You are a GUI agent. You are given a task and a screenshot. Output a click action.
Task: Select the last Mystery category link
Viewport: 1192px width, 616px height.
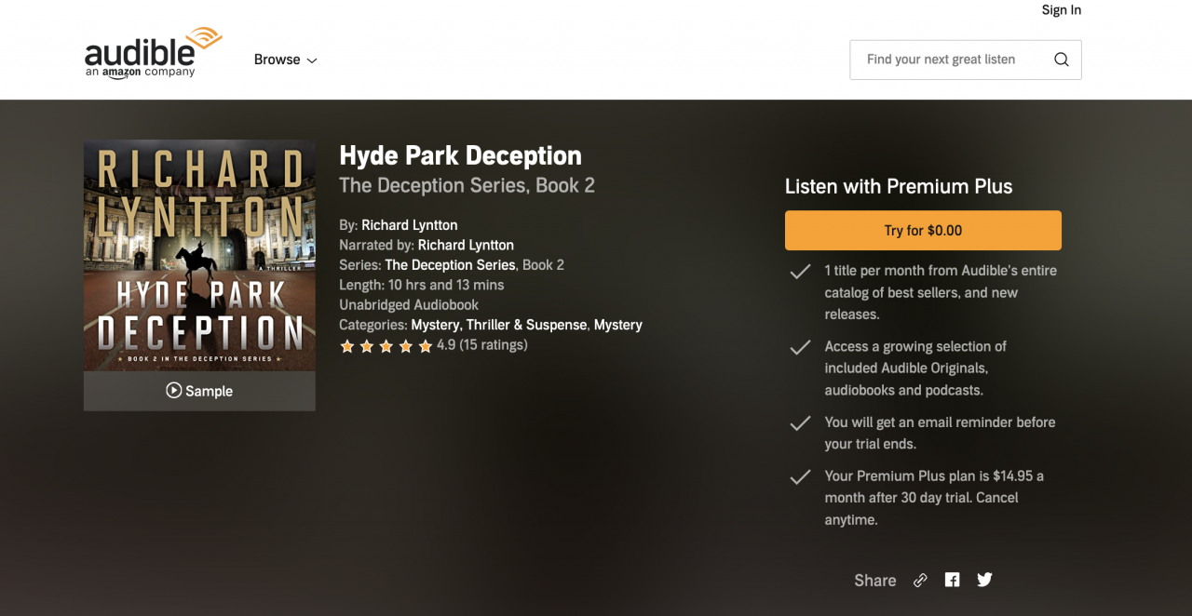tap(618, 325)
